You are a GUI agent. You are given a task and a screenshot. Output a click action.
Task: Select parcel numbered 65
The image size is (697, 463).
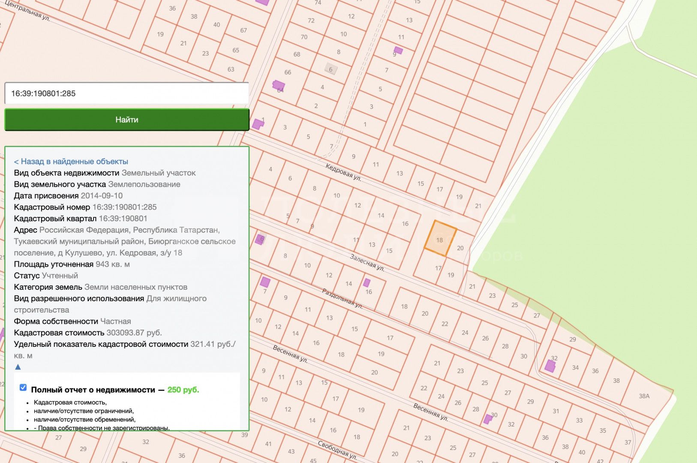(x=236, y=50)
